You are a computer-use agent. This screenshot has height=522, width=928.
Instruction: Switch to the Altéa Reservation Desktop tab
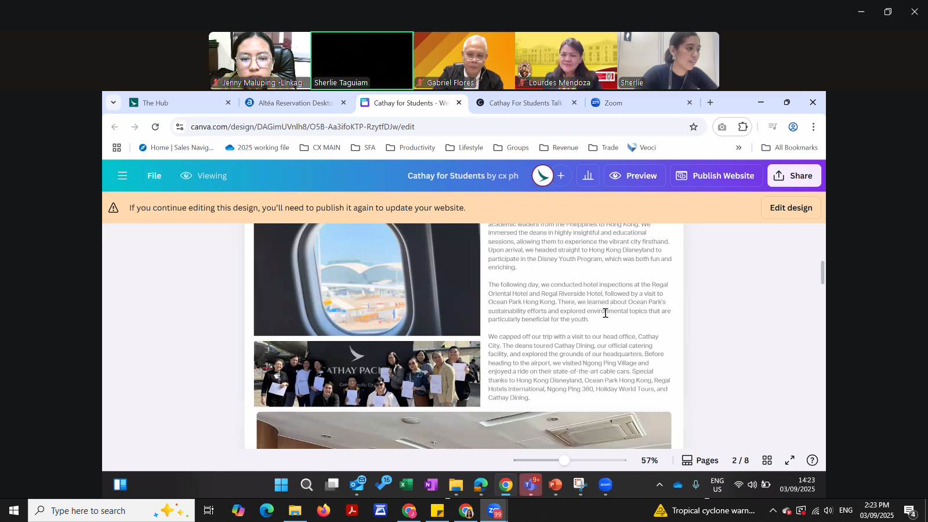[295, 103]
